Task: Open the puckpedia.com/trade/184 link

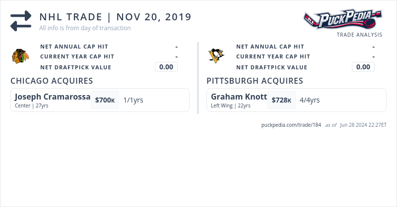Action: click(291, 125)
